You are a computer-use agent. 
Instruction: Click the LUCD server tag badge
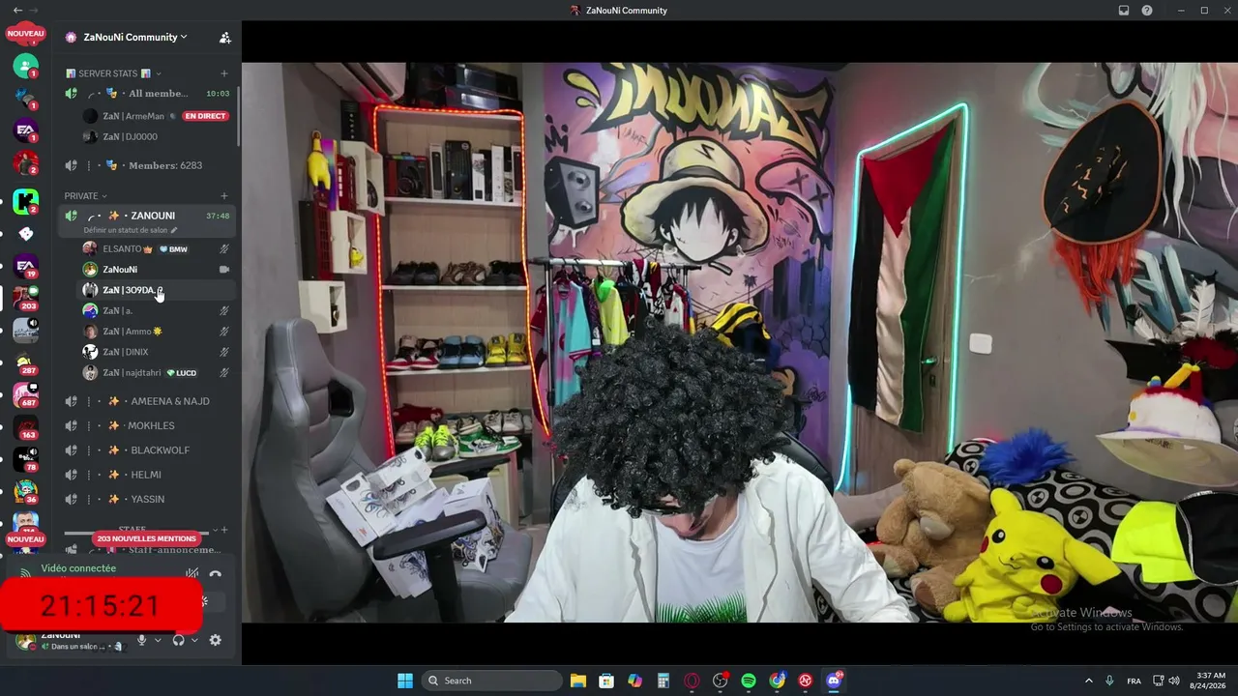click(182, 372)
